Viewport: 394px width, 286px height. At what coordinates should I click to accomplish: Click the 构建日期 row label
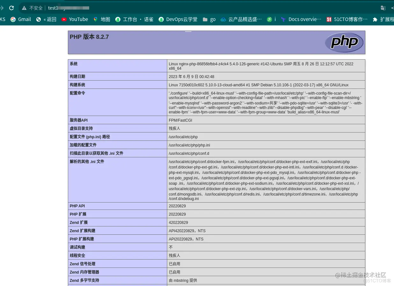pos(77,76)
